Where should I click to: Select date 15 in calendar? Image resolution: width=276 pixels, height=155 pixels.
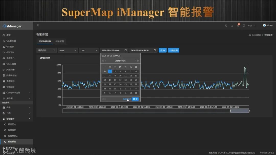click(110, 80)
